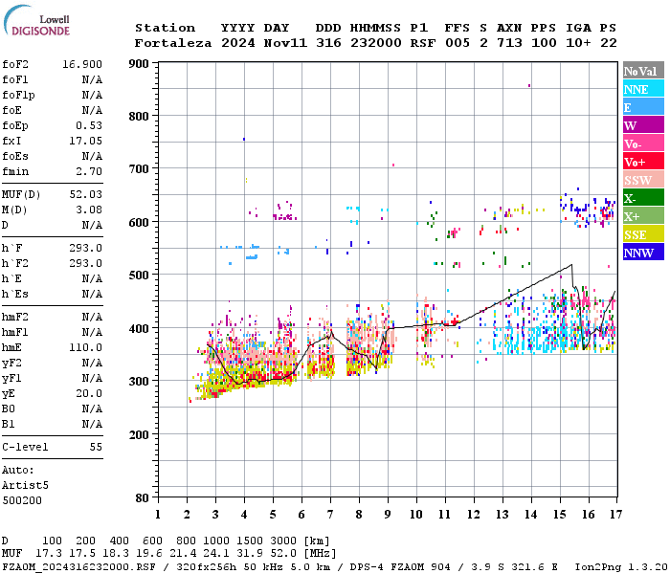This screenshot has width=670, height=574.
Task: Select the Vo- pink legend swatch
Action: [643, 143]
